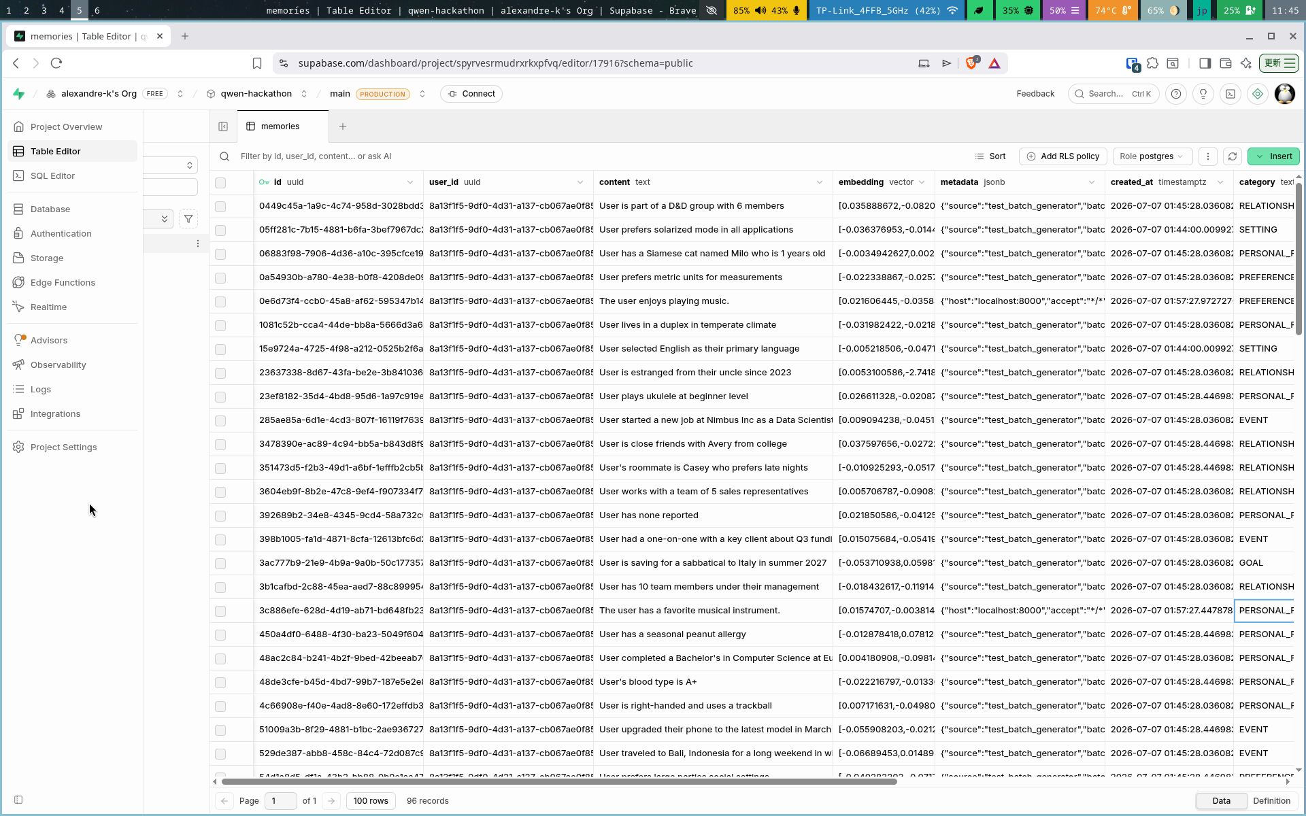Screen dimensions: 1306x816
Task: Select the row about traveling to Bali
Action: click(x=220, y=753)
